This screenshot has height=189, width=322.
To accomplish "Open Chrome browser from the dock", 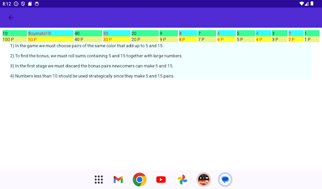I will [139, 179].
